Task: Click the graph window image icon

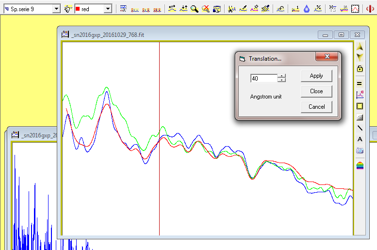Action: pos(216,9)
